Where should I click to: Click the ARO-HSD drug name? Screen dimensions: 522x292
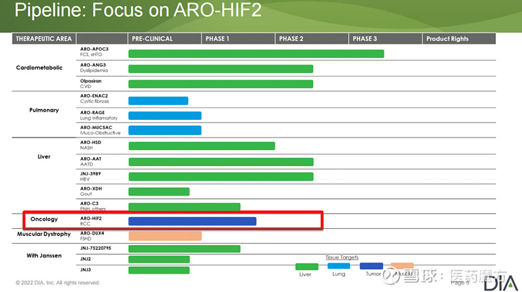[x=91, y=142]
